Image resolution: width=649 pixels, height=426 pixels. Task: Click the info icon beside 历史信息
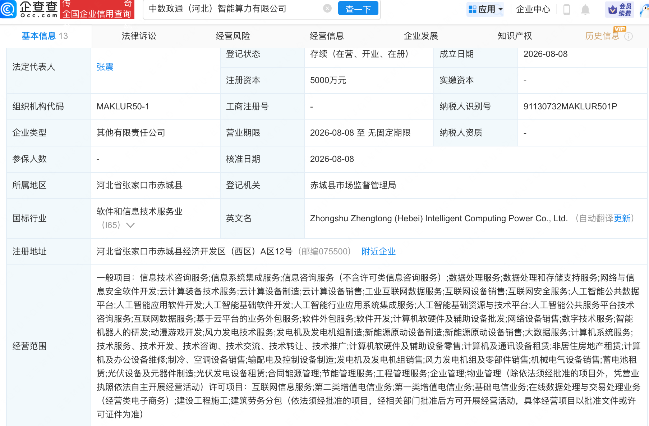(629, 36)
